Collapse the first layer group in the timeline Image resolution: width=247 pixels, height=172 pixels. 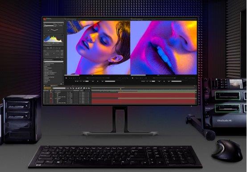55,92
